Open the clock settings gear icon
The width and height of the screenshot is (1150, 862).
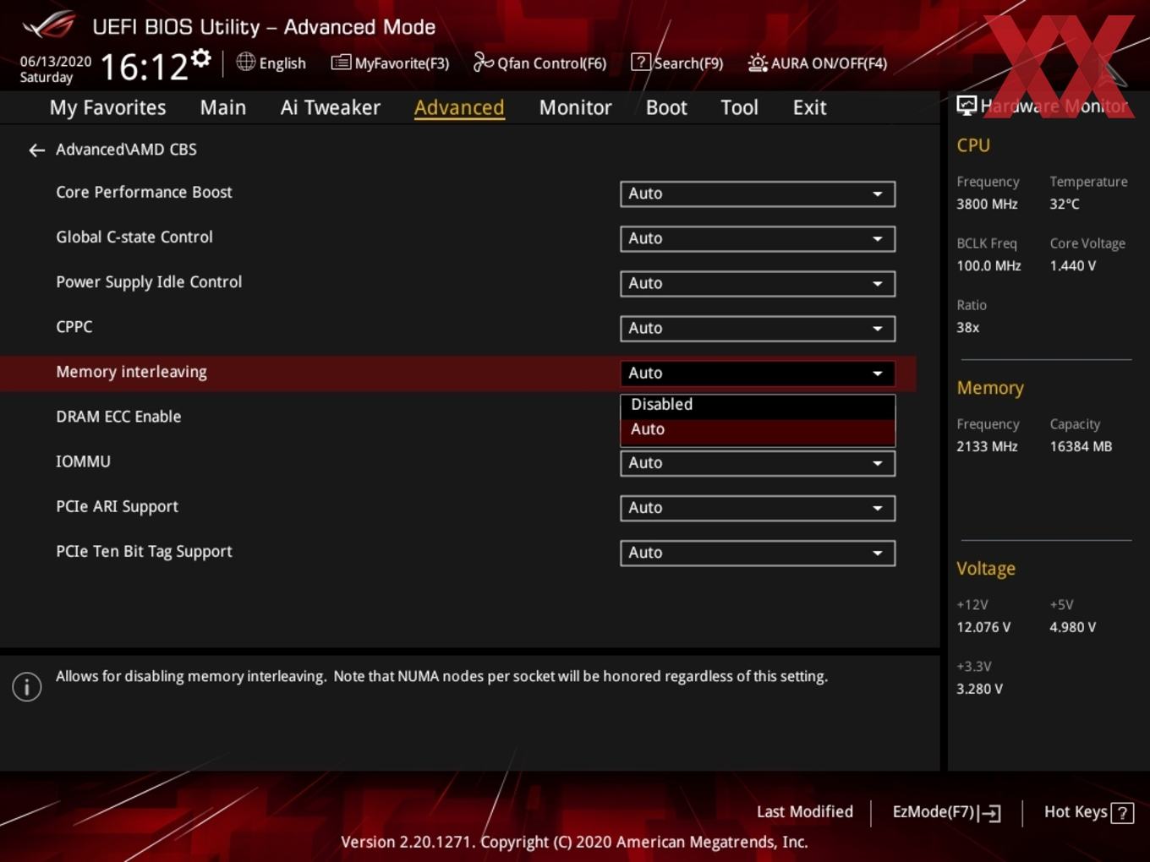pos(200,57)
